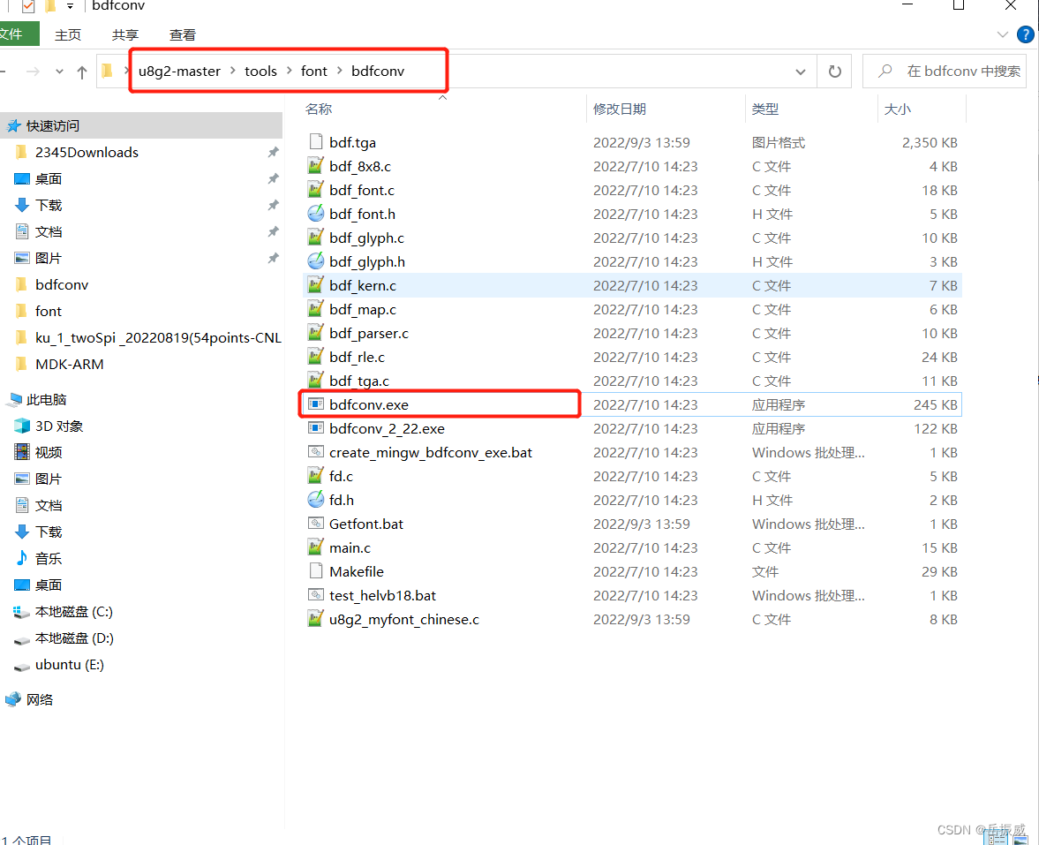Switch to the 查看 ribbon tab

pyautogui.click(x=182, y=34)
